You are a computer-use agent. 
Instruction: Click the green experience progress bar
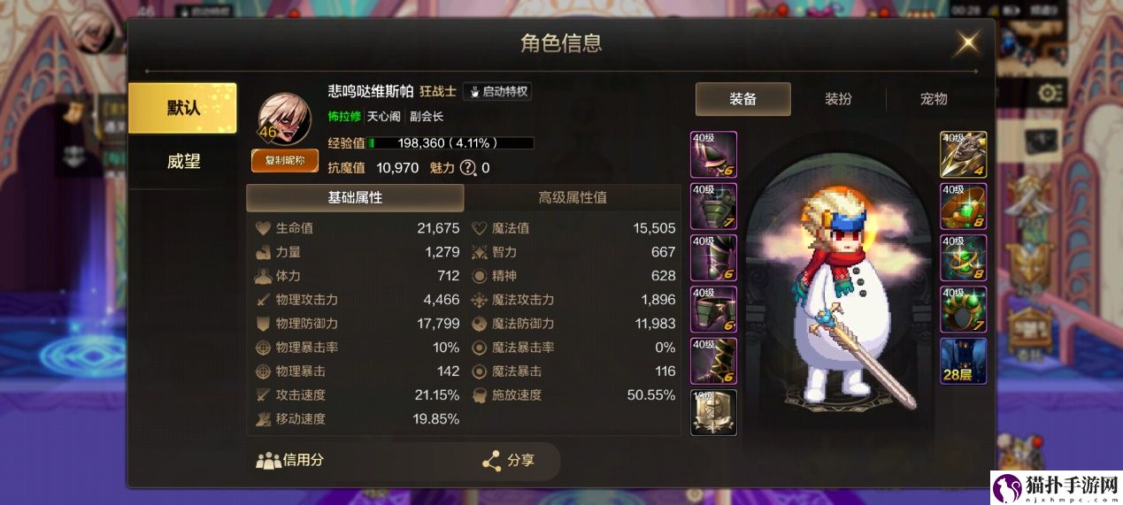click(450, 143)
